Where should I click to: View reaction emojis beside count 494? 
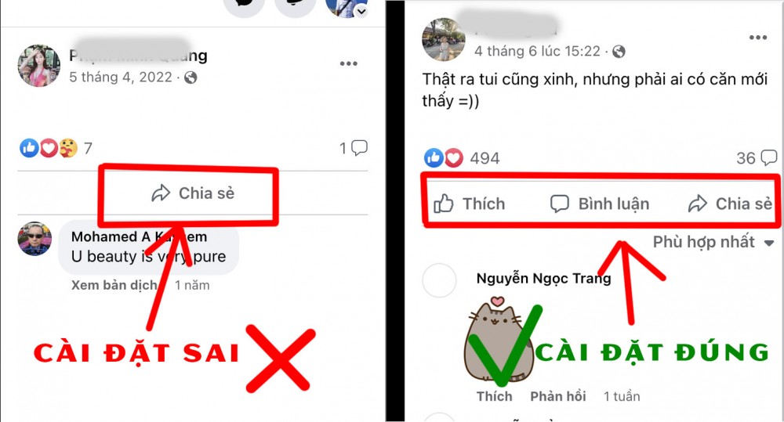444,158
